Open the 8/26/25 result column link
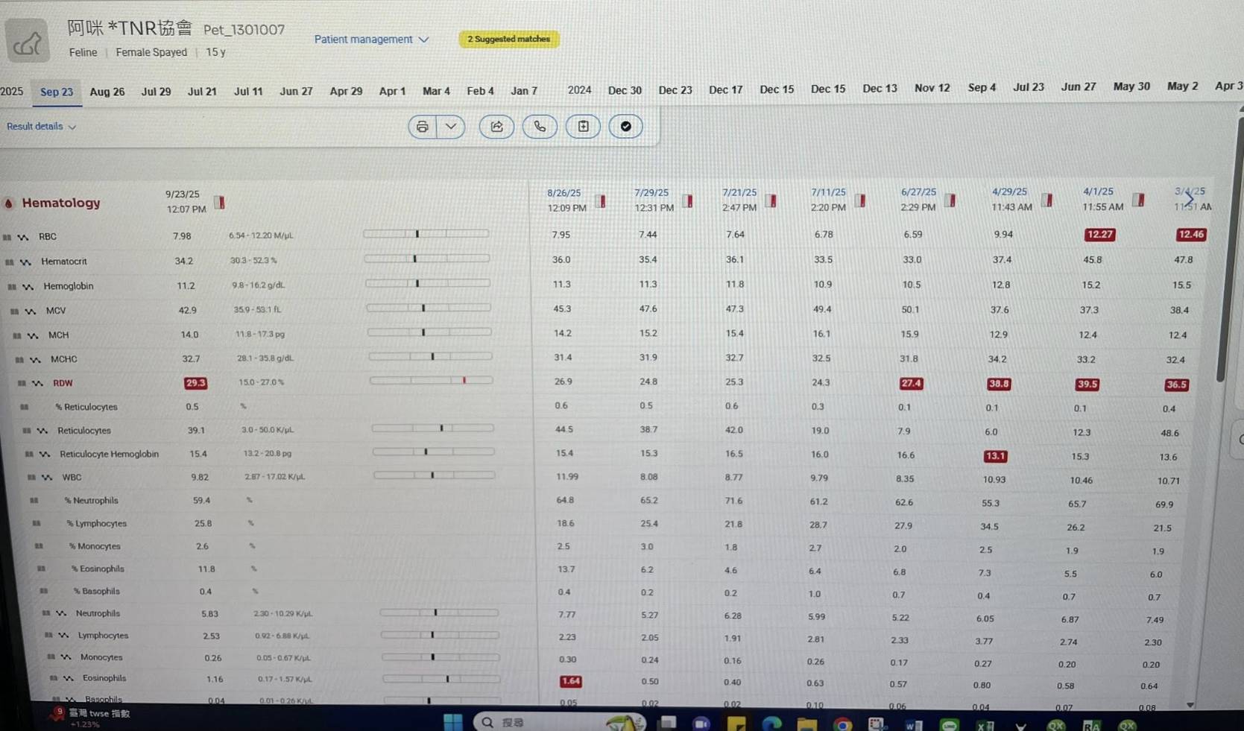The width and height of the screenshot is (1244, 731). 563,193
